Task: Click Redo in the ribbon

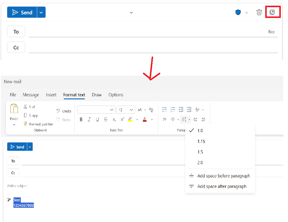Action: point(63,120)
